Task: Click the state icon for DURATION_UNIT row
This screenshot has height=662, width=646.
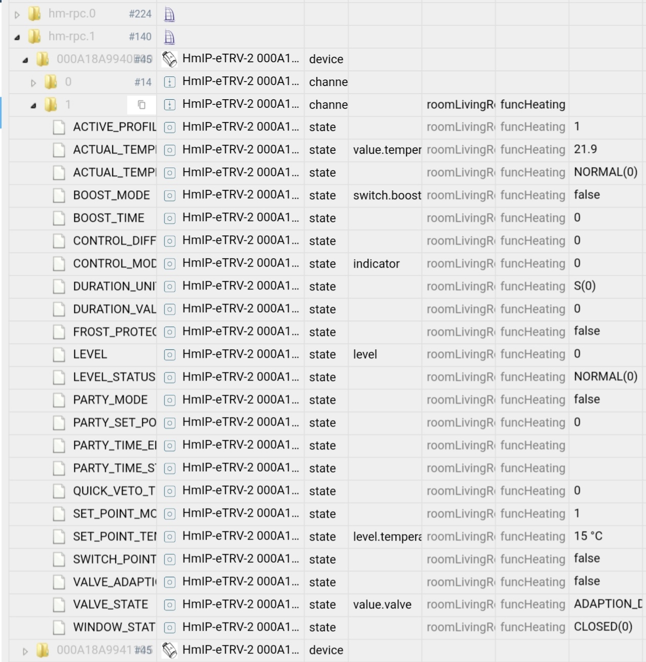Action: (170, 286)
